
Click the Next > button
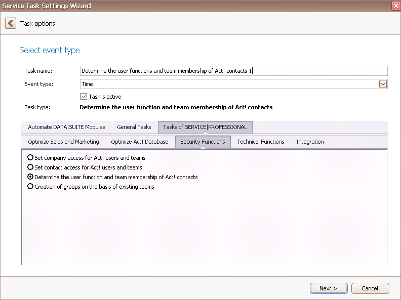coord(329,288)
